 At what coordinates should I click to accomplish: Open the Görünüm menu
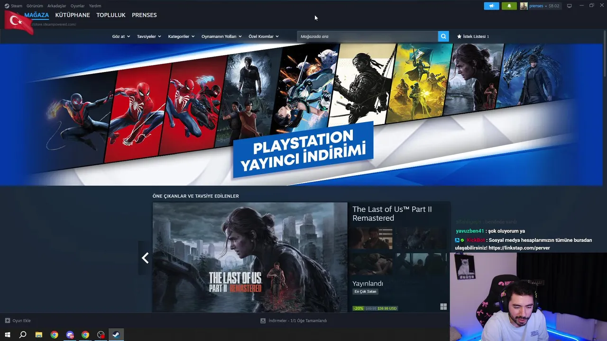(x=35, y=6)
